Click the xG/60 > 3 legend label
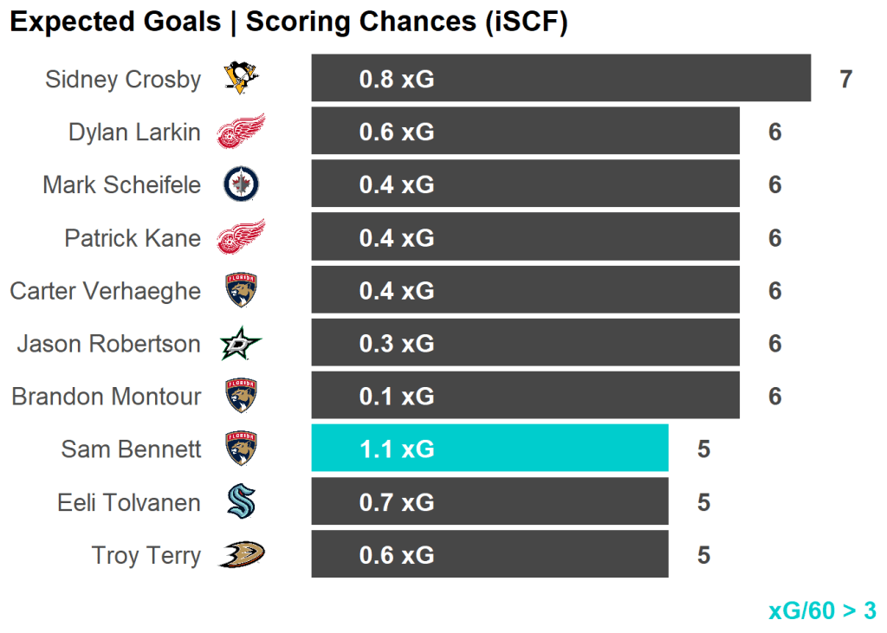 [x=822, y=610]
